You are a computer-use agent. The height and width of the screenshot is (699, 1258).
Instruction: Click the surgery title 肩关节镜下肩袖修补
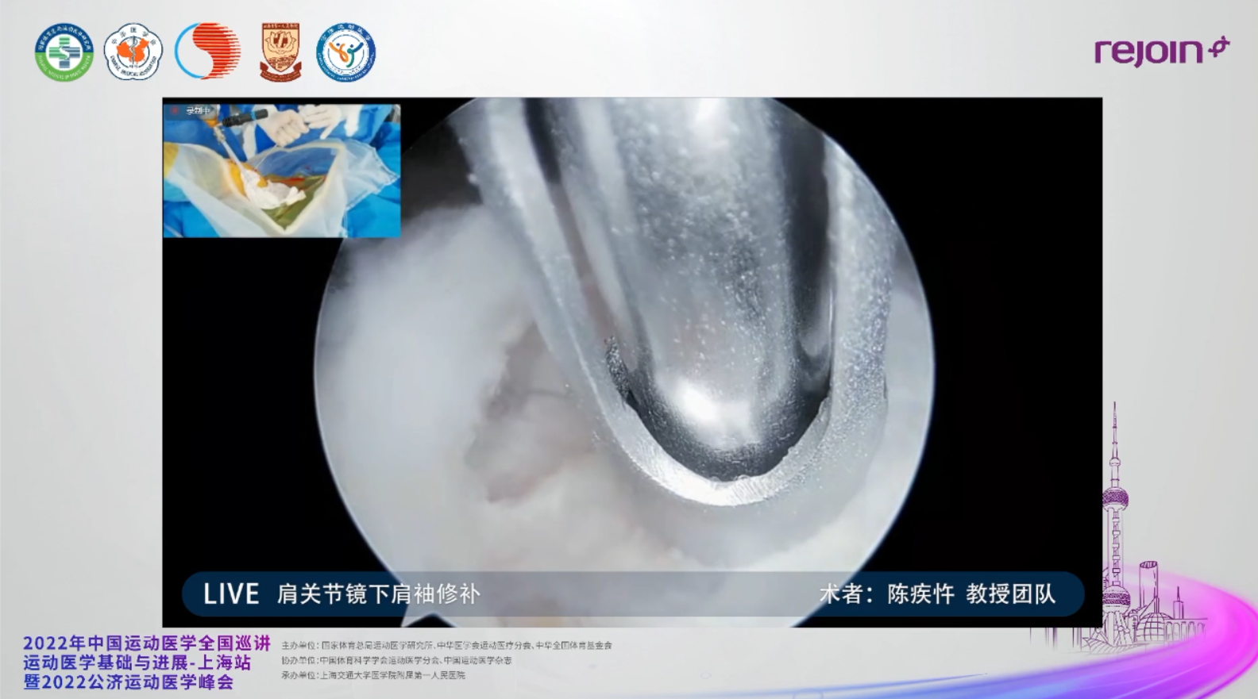pos(378,594)
